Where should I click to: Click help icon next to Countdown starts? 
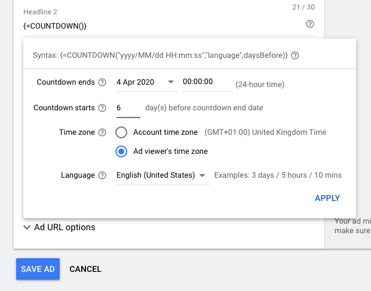(102, 108)
